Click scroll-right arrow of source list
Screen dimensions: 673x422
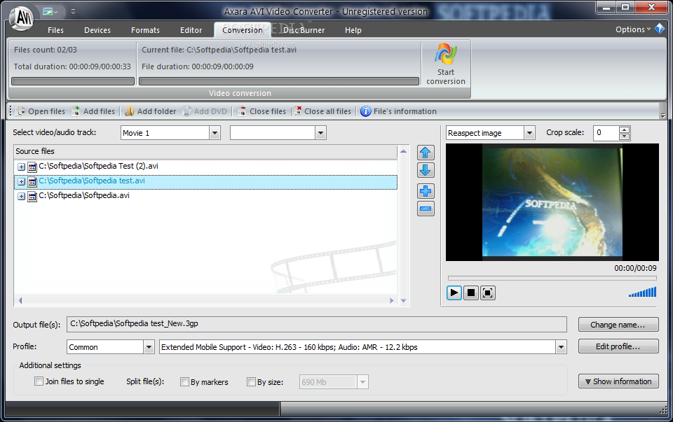pos(391,301)
